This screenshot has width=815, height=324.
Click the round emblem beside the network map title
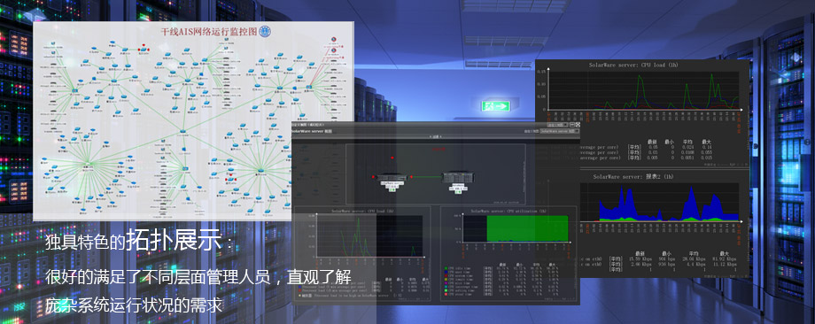pos(265,32)
